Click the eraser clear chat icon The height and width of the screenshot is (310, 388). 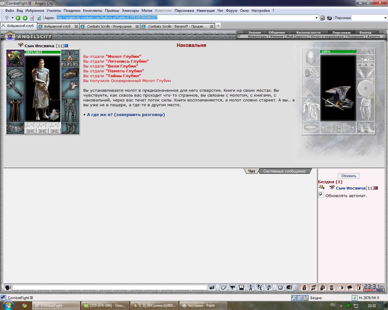pyautogui.click(x=223, y=288)
